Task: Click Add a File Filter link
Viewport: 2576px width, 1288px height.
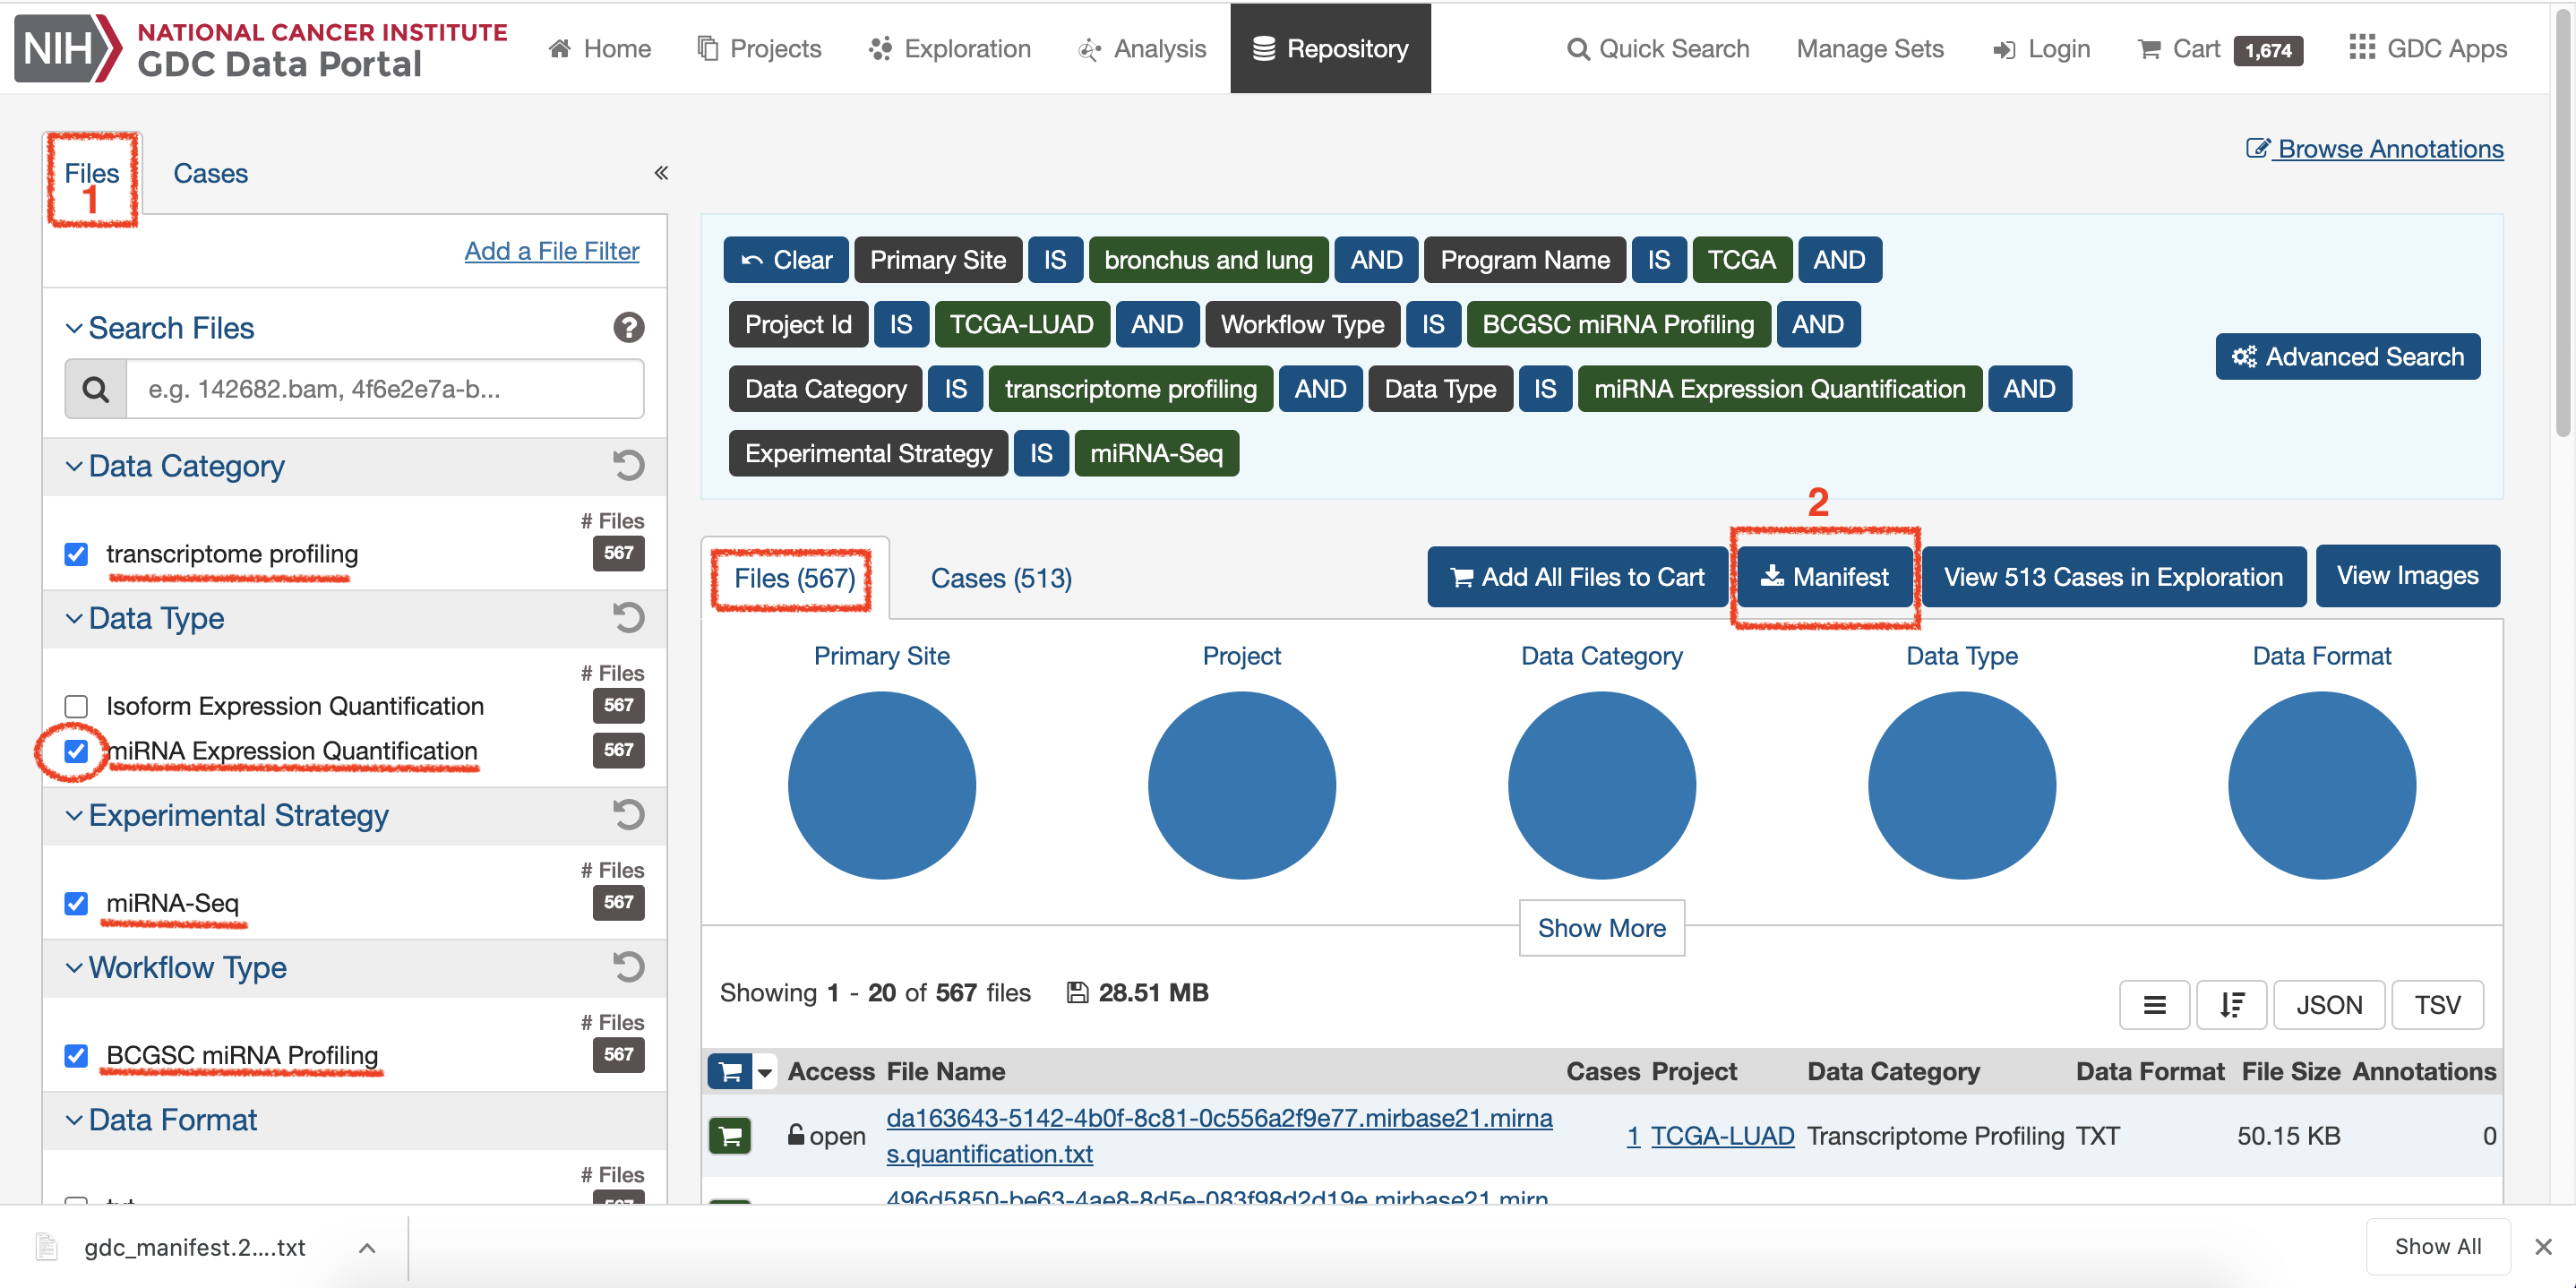Action: point(551,250)
